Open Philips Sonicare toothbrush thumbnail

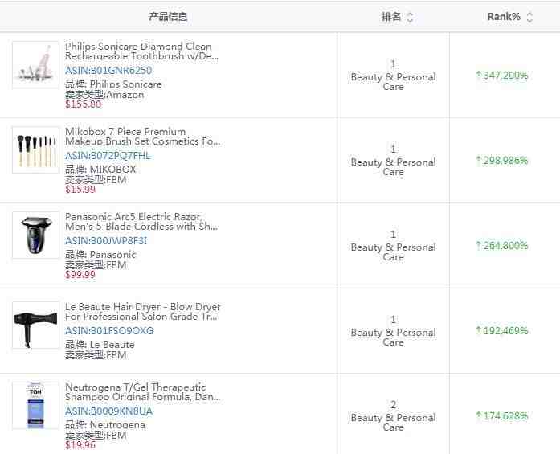click(35, 65)
